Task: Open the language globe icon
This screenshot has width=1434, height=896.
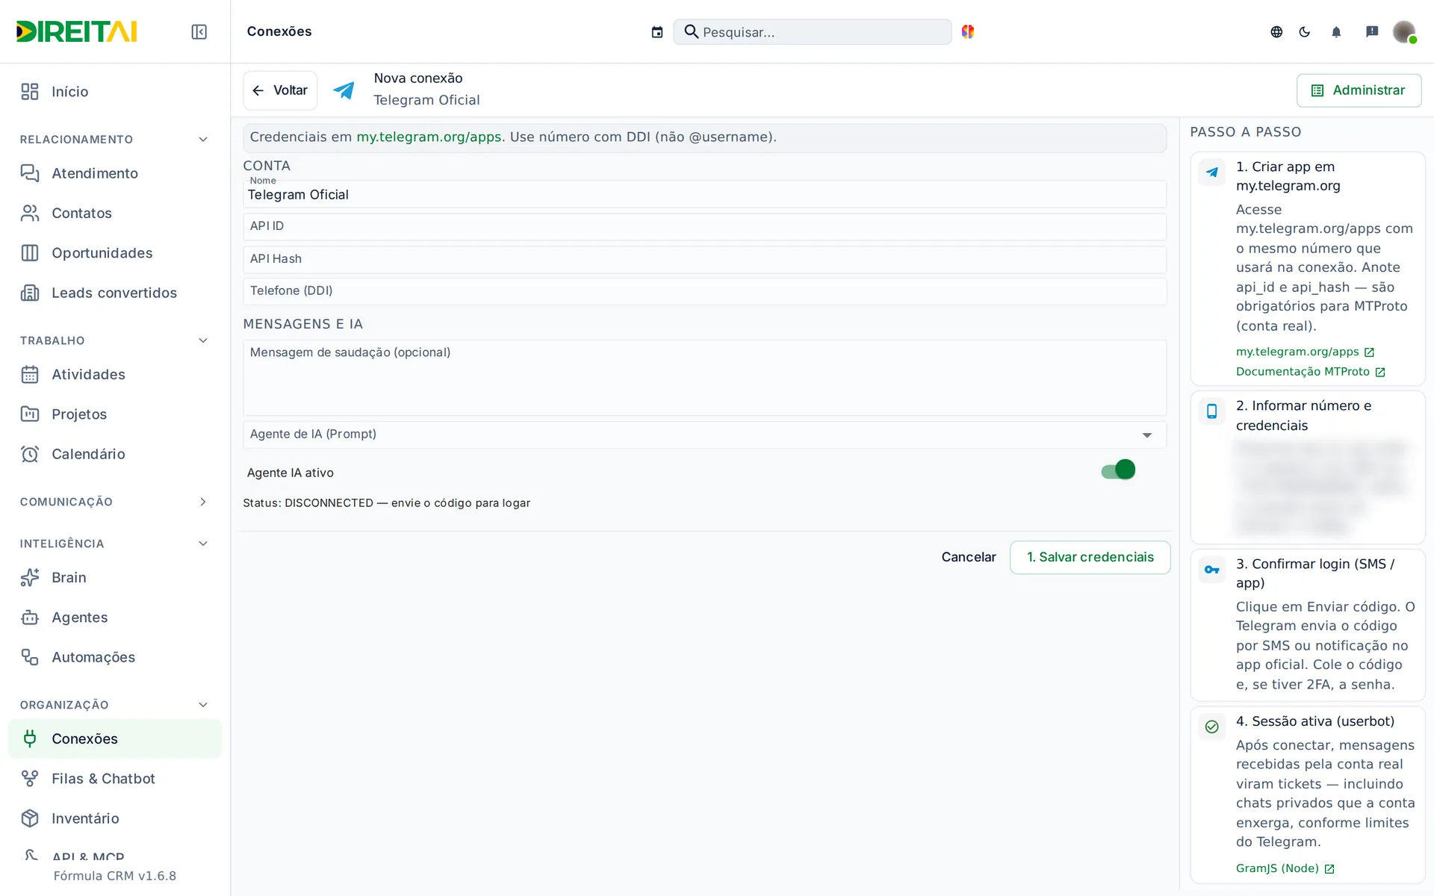Action: point(1276,31)
